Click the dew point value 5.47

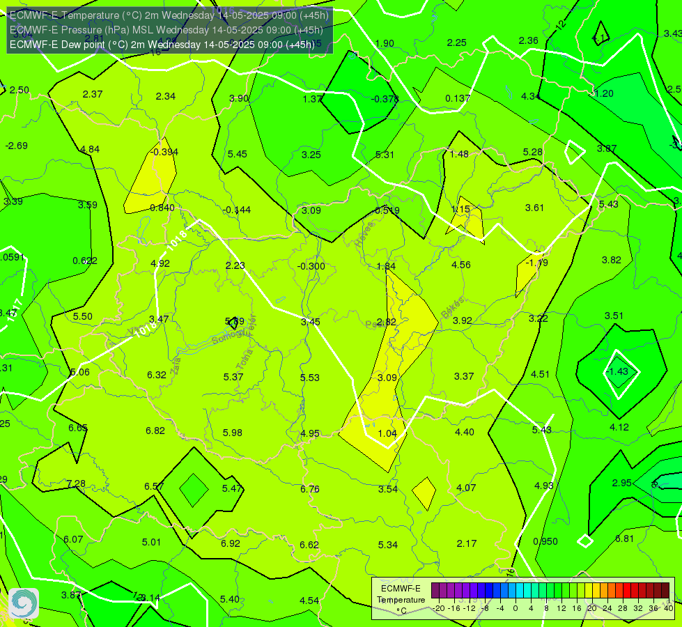(232, 488)
